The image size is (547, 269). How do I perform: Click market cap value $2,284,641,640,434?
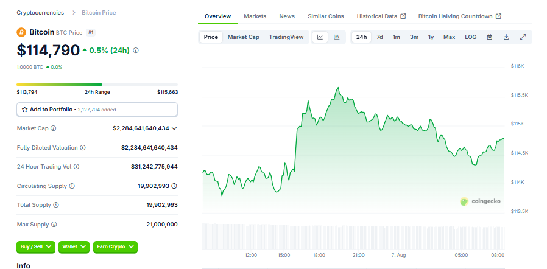141,128
